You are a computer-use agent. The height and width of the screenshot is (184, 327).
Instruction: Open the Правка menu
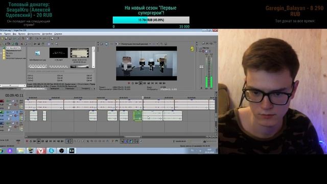(x=7, y=34)
